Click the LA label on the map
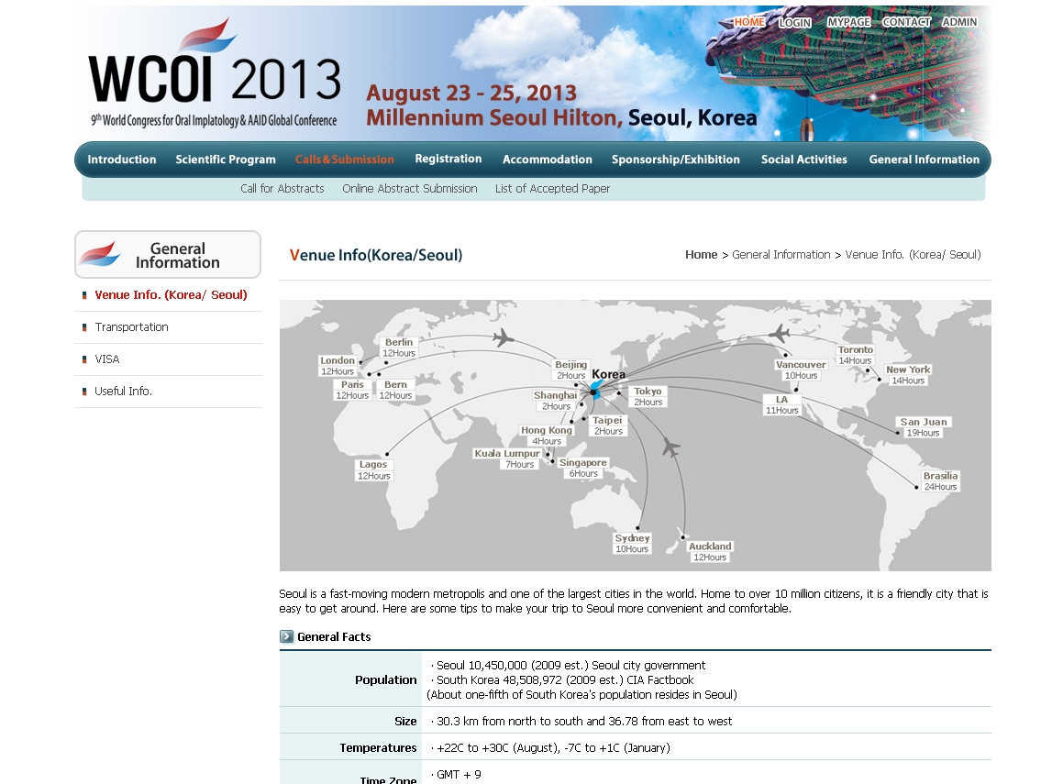This screenshot has height=784, width=1063. pyautogui.click(x=781, y=404)
